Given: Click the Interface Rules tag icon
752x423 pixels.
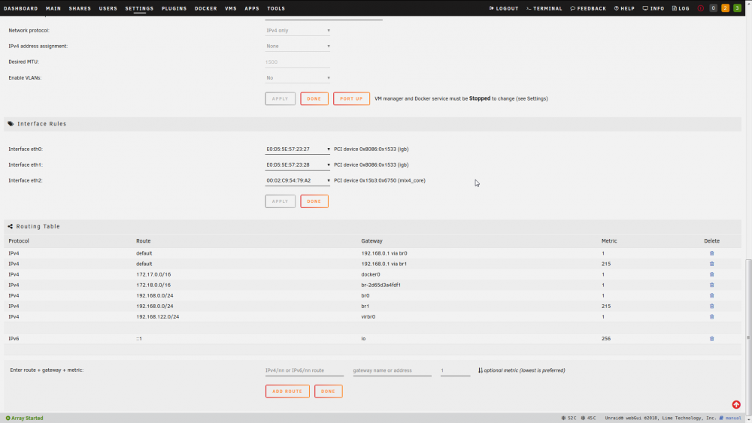Looking at the screenshot, I should click(x=11, y=124).
